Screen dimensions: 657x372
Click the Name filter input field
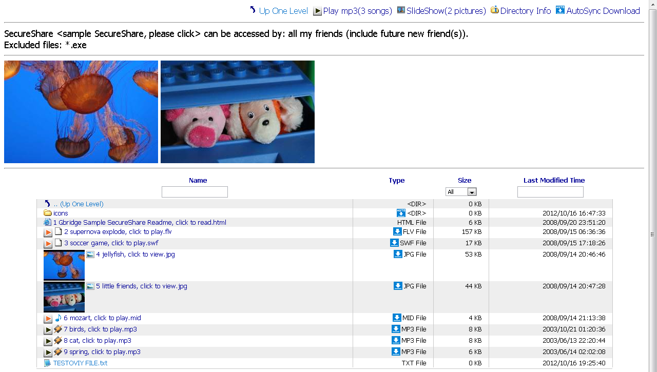[x=195, y=192]
